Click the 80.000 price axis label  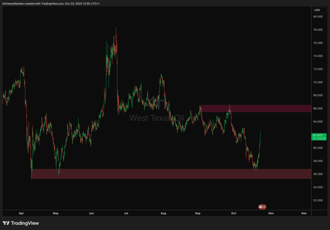(317, 17)
